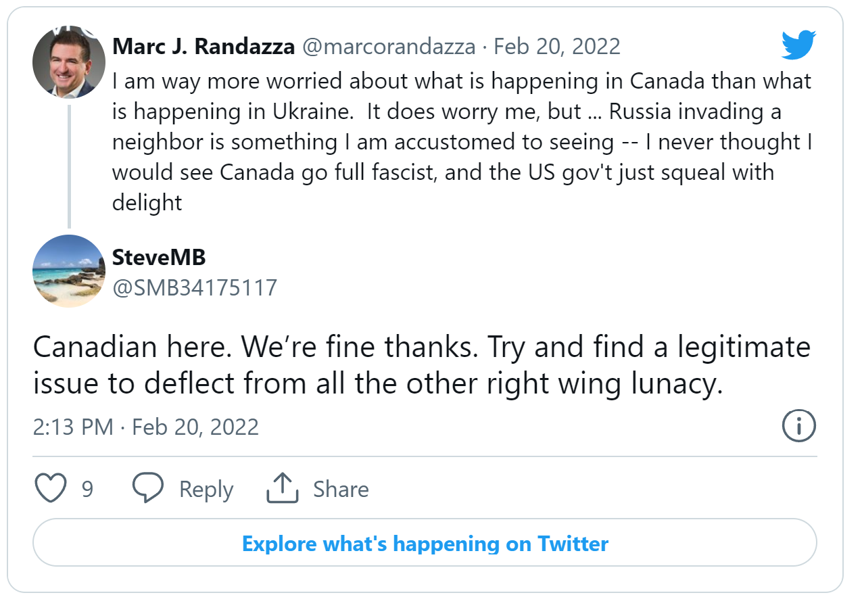Click the Share upload icon
862x616 pixels.
282,487
